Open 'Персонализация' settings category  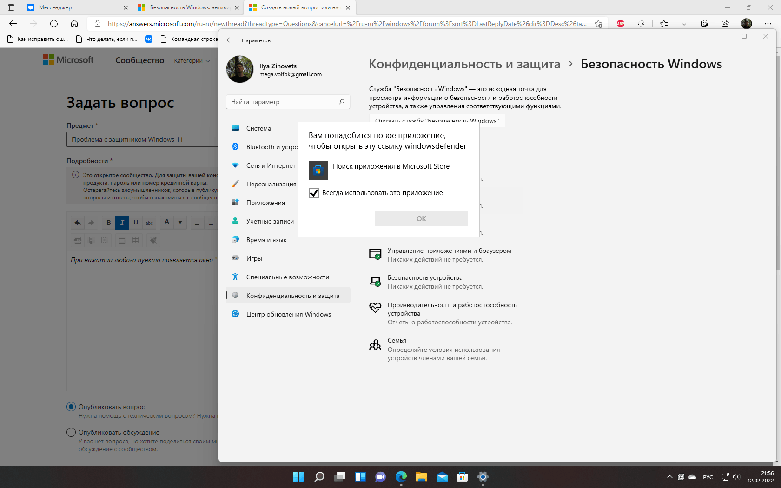click(262, 184)
